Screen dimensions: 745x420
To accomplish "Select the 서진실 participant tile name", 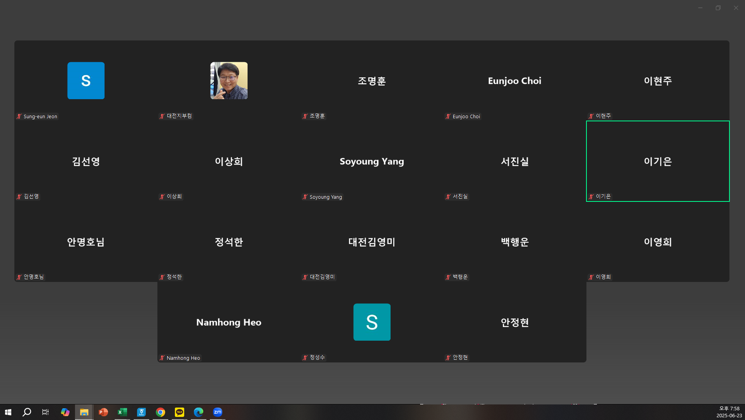I will coord(515,161).
